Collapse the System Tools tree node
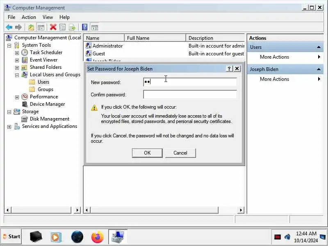The image size is (328, 246). pos(9,46)
